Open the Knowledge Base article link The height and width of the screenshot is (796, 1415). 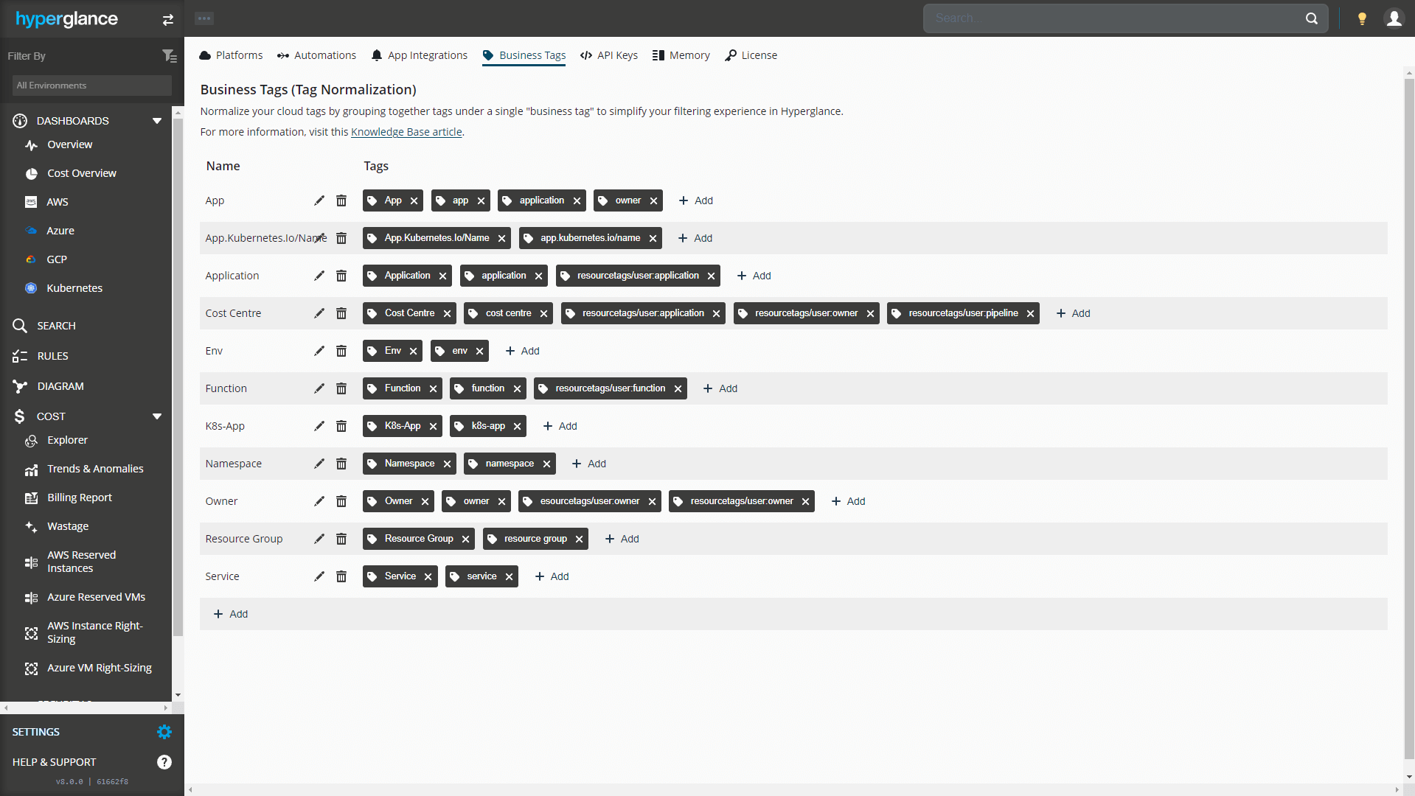coord(406,131)
